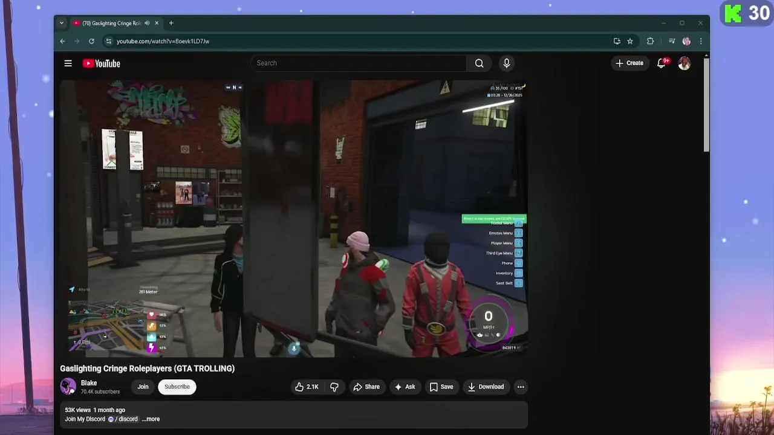Expand the tab search dropdown arrow
Viewport: 774px width, 435px height.
point(61,23)
